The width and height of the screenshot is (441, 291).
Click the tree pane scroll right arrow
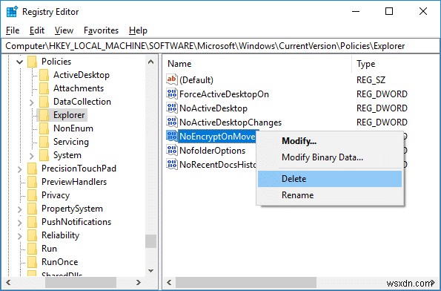[x=138, y=282]
